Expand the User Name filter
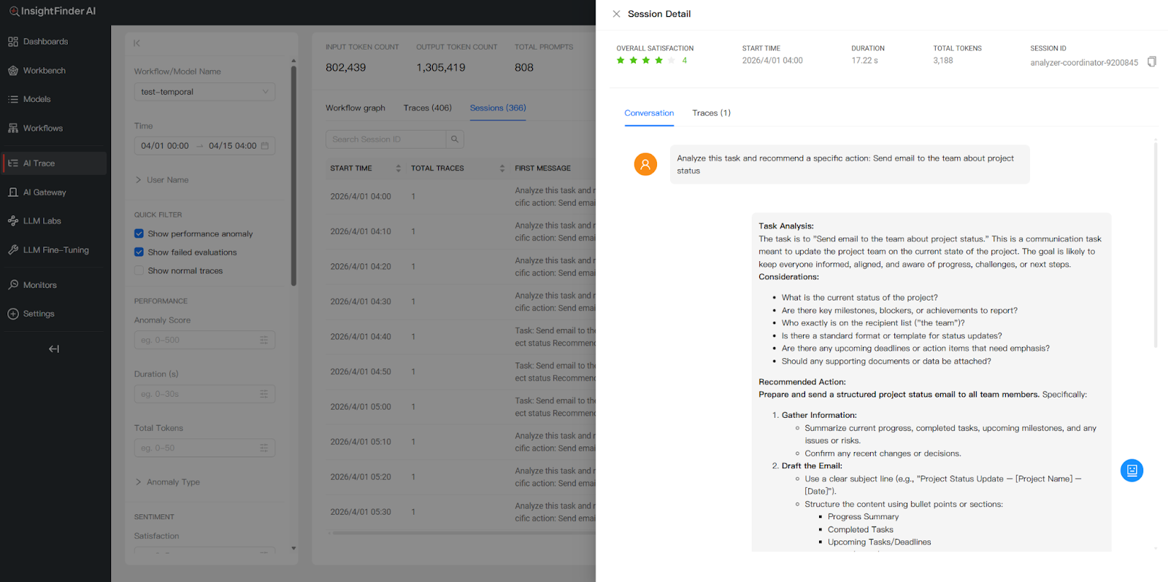Image resolution: width=1168 pixels, height=582 pixels. (167, 180)
